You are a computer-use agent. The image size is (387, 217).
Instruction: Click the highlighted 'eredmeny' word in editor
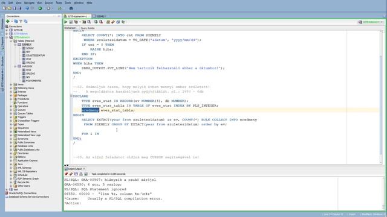(x=90, y=110)
